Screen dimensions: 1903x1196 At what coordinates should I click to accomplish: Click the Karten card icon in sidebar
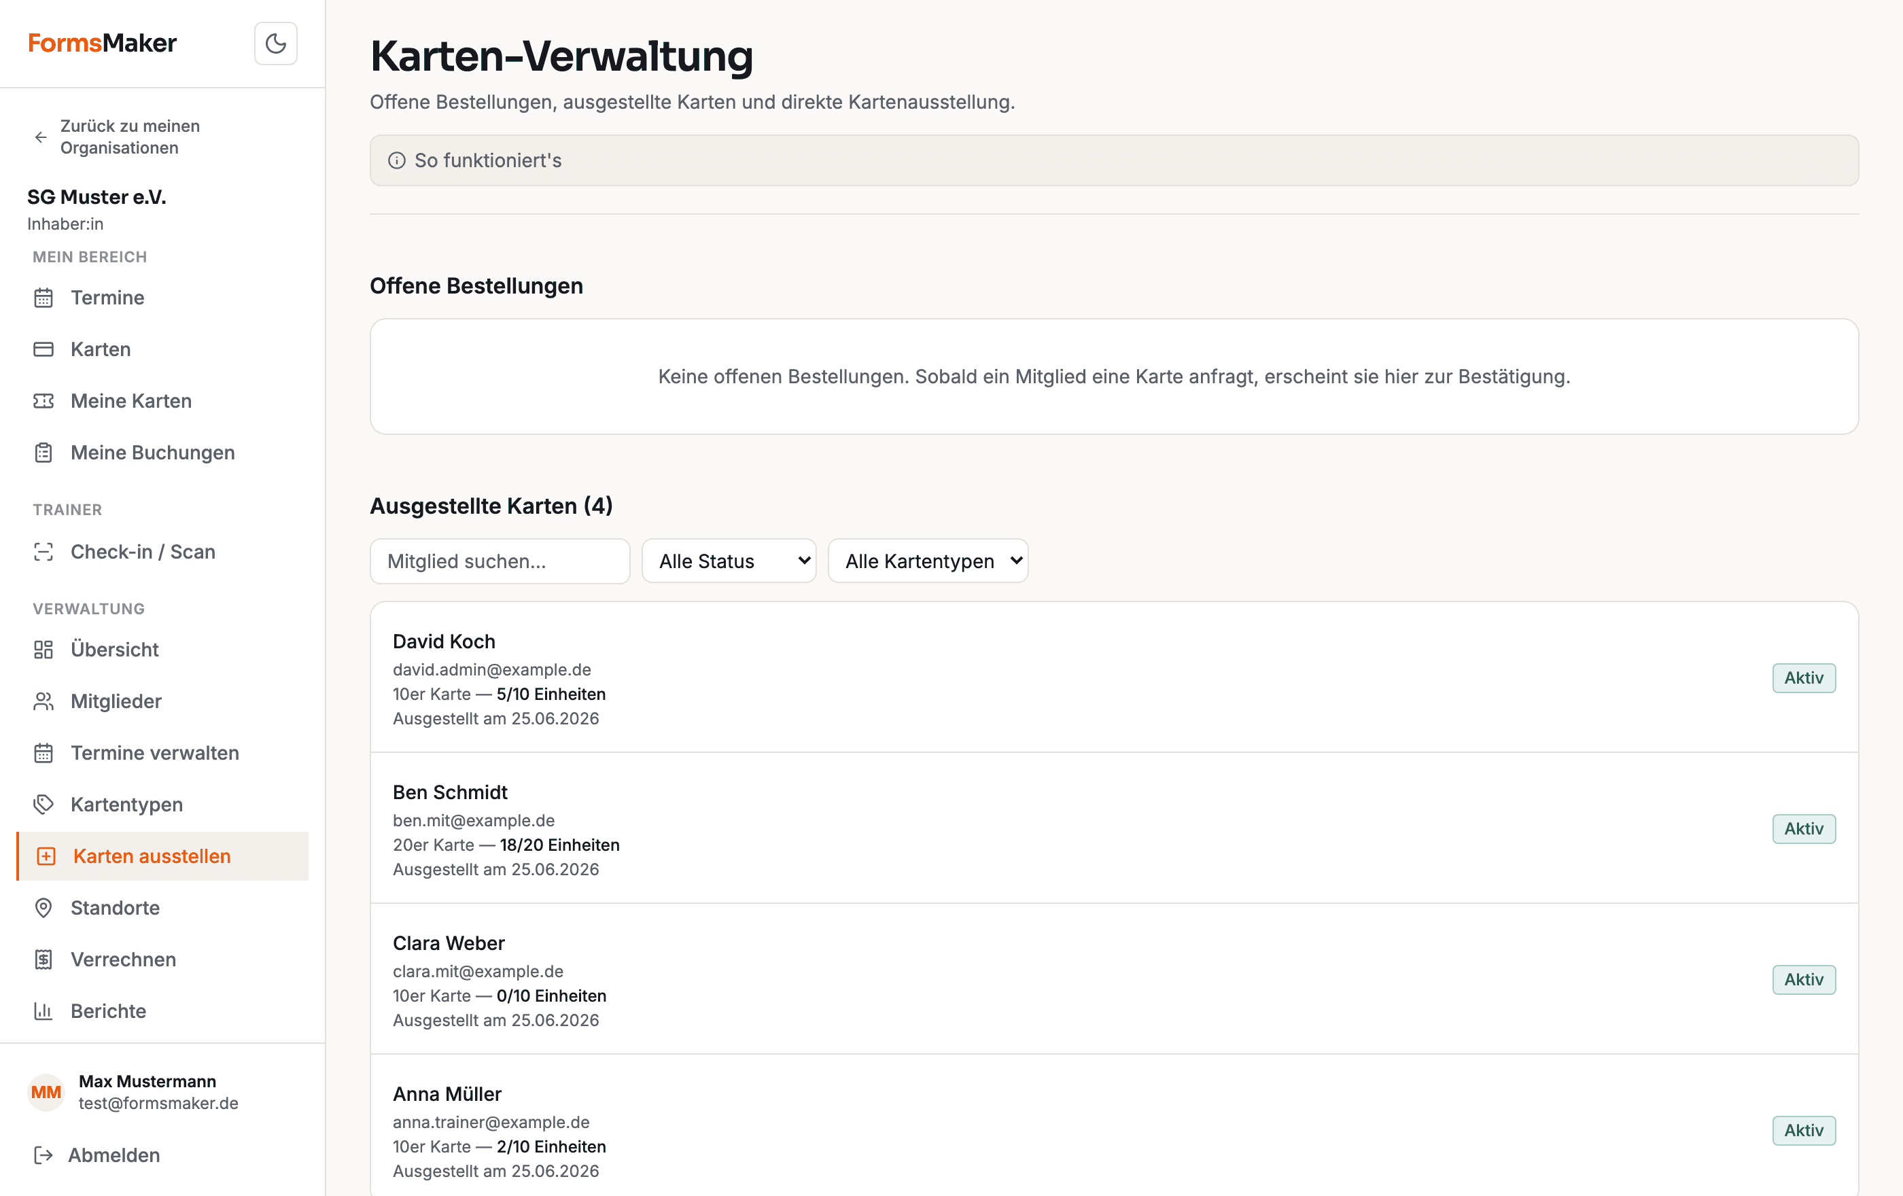point(43,349)
